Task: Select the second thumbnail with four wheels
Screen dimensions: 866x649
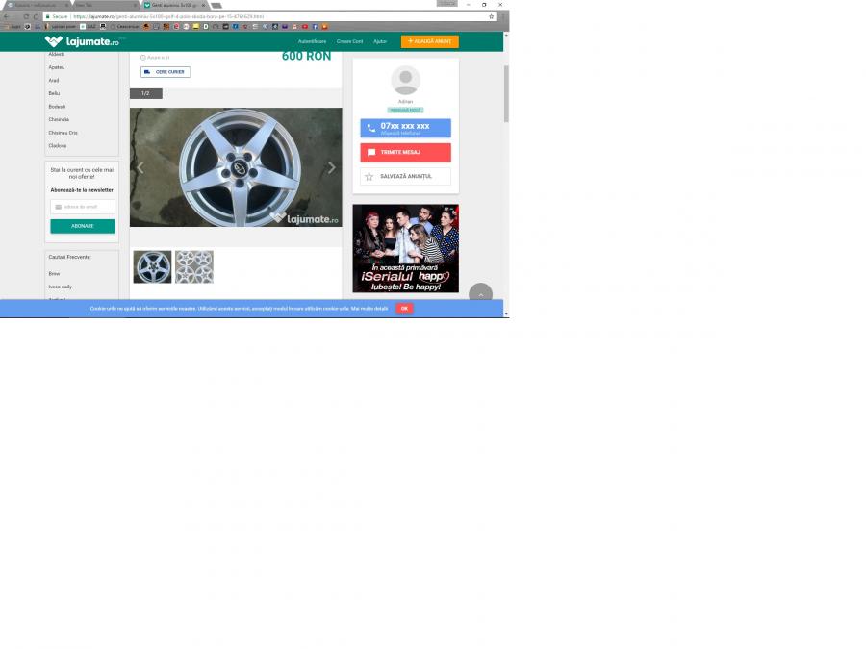Action: (194, 266)
